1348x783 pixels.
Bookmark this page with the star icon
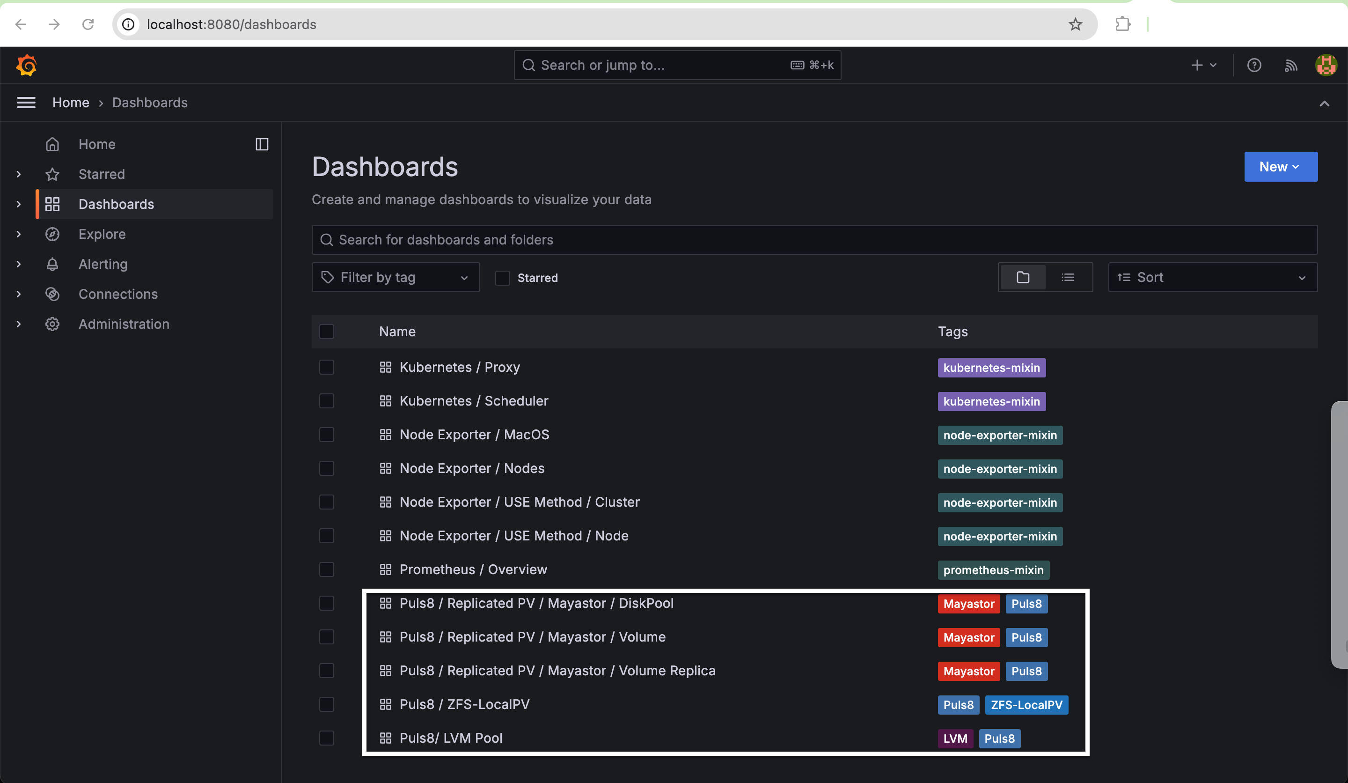coord(1075,24)
